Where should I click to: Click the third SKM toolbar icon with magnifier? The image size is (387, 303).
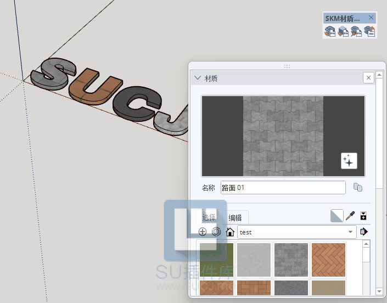click(x=356, y=32)
